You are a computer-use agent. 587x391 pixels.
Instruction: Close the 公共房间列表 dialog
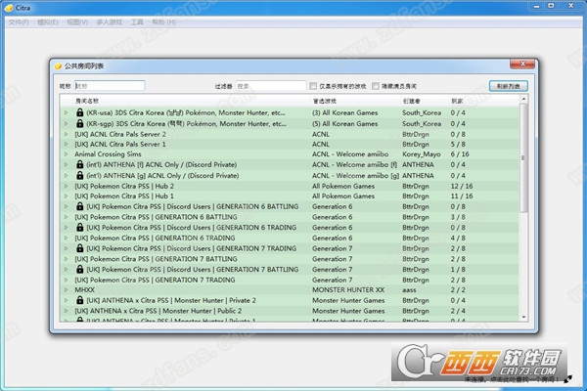(523, 64)
